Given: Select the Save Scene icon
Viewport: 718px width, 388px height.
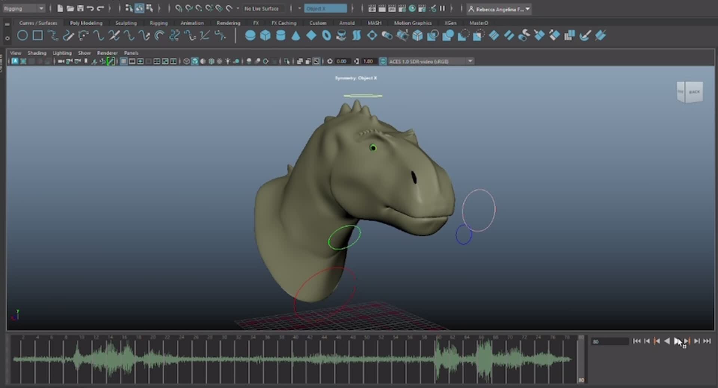Looking at the screenshot, I should [80, 8].
